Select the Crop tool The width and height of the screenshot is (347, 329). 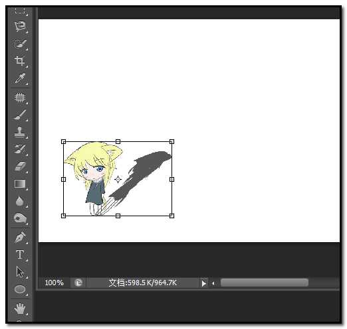20,61
